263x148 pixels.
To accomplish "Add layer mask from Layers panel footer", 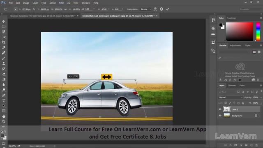I will click(235, 145).
